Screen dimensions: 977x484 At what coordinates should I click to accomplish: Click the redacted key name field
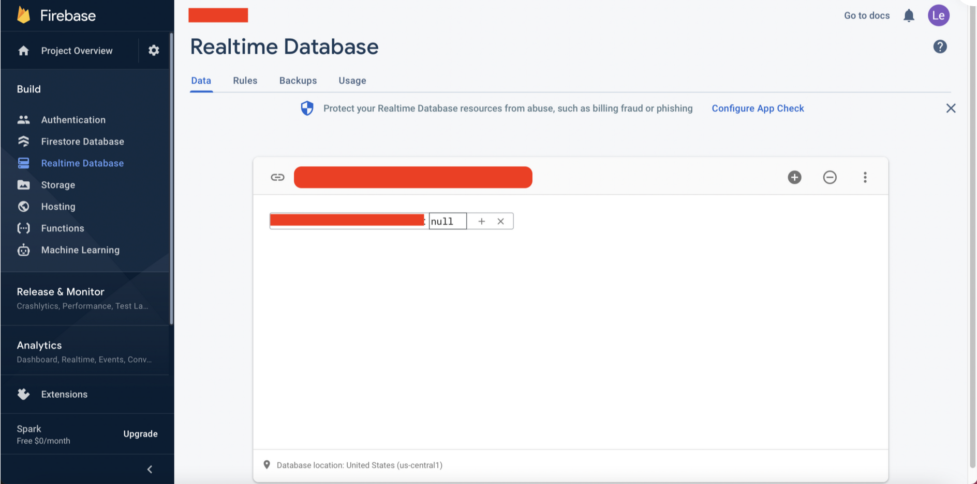pyautogui.click(x=347, y=220)
